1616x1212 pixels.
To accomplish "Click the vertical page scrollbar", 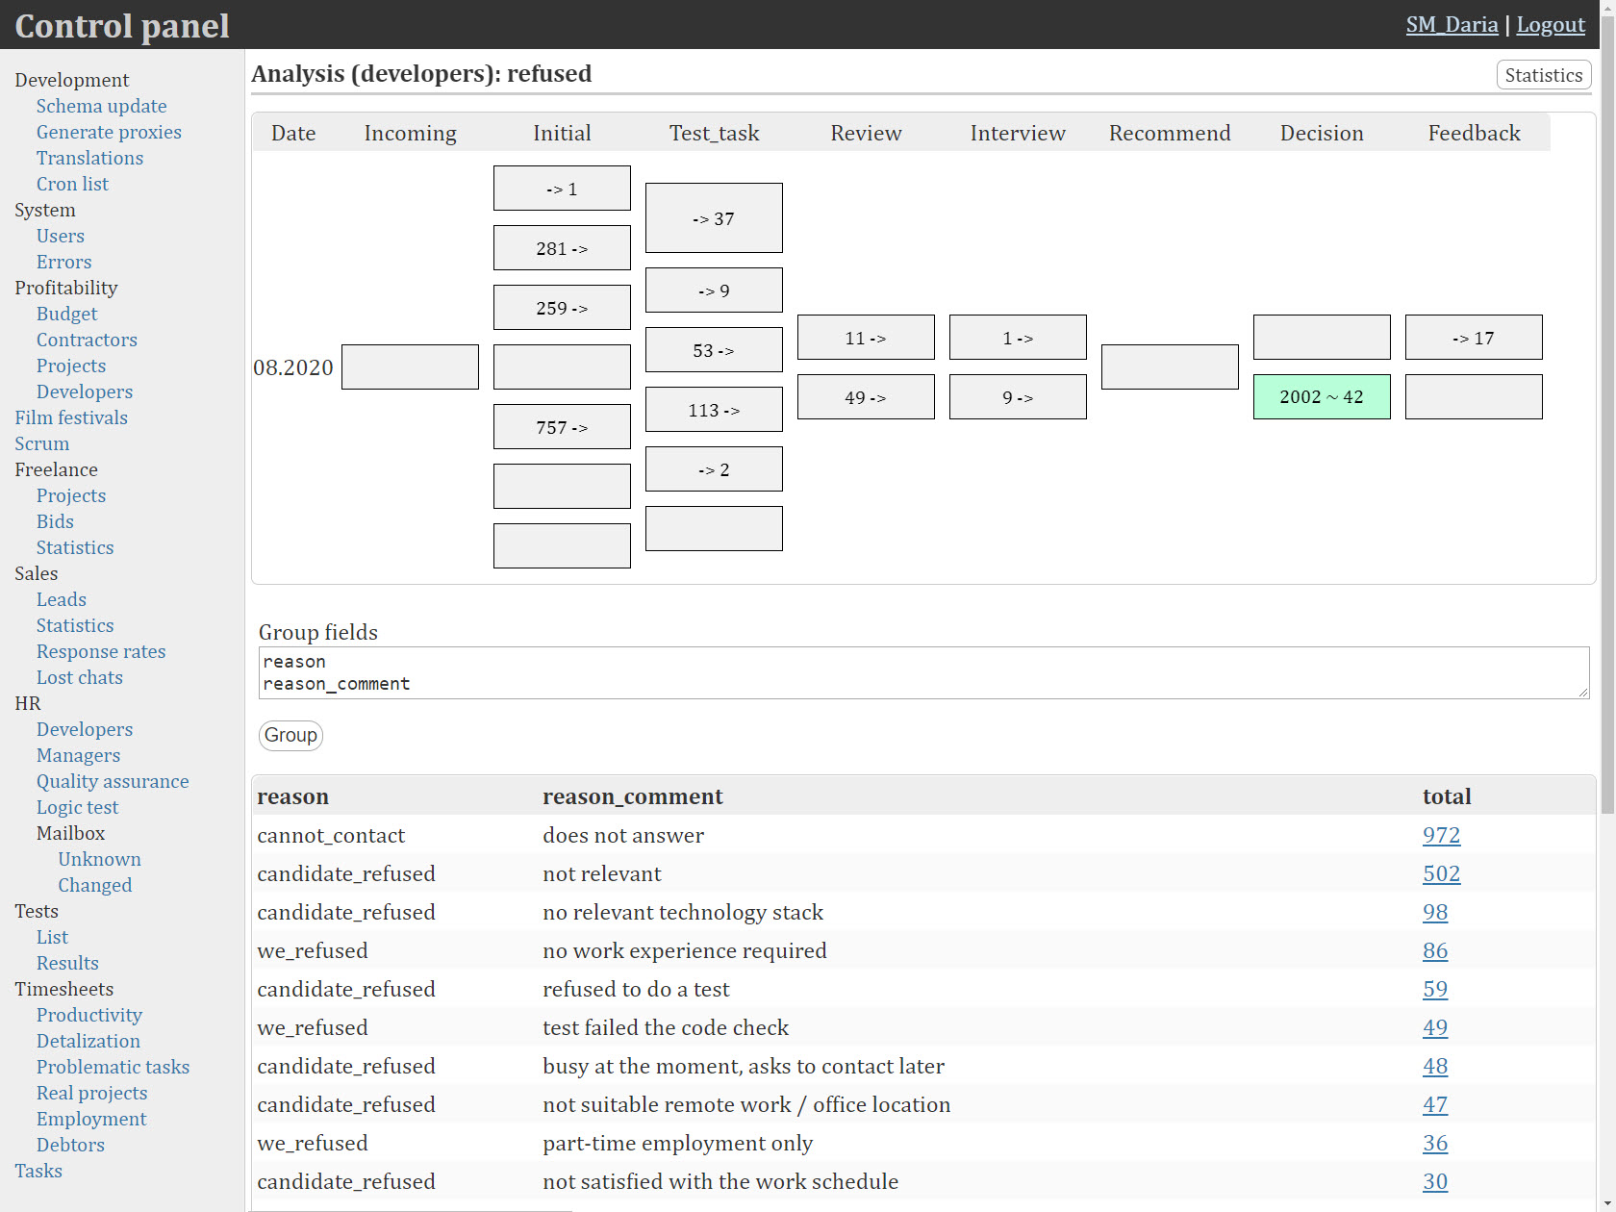I will coord(1607,481).
